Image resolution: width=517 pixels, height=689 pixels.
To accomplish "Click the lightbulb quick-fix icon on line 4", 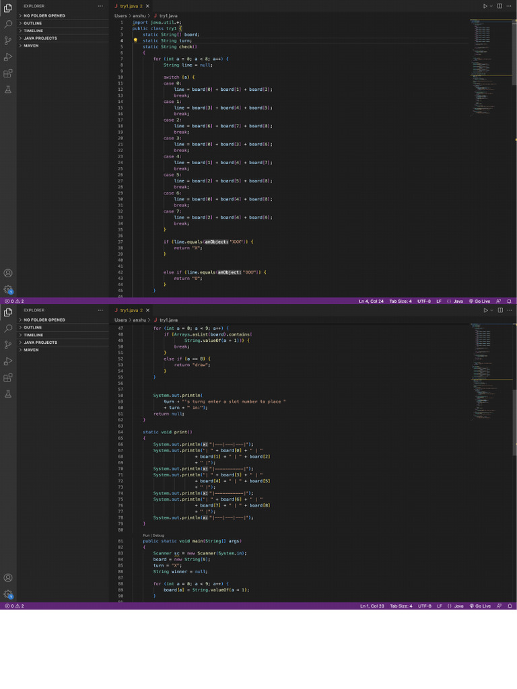I will [135, 40].
